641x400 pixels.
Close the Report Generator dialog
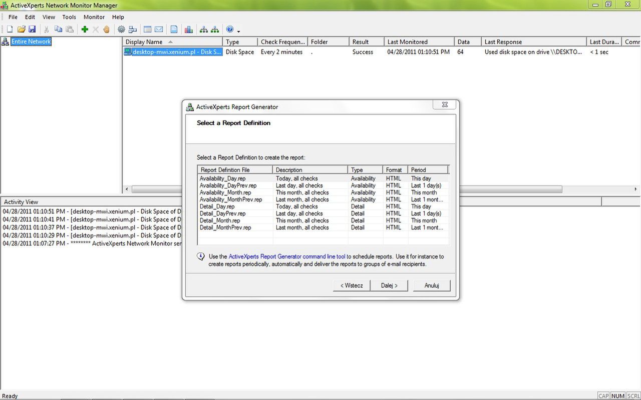click(x=445, y=104)
